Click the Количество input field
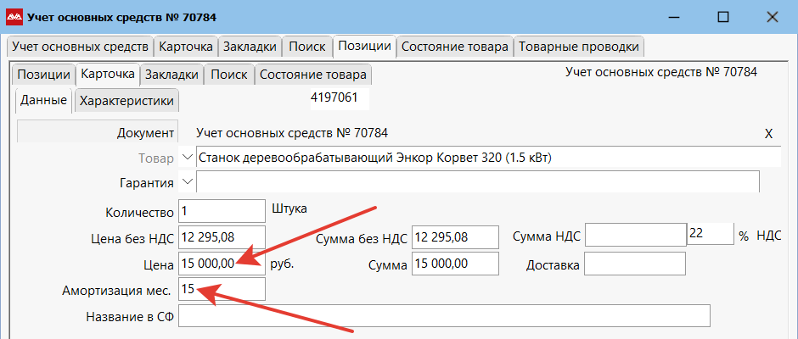 (x=222, y=211)
